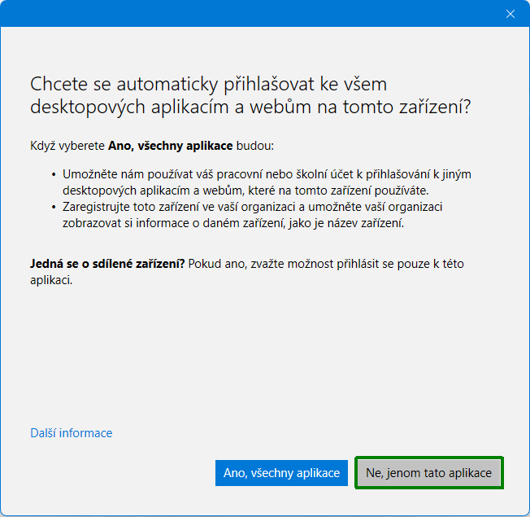
Task: Open the "Další informace" link
Action: tap(71, 433)
